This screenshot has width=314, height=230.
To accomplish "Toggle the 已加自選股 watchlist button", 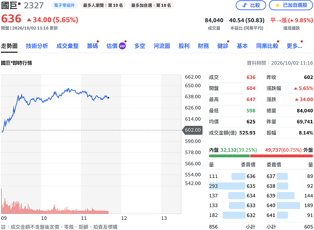I will [x=291, y=6].
